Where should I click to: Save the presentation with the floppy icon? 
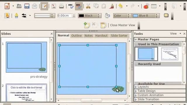[x=27, y=6]
